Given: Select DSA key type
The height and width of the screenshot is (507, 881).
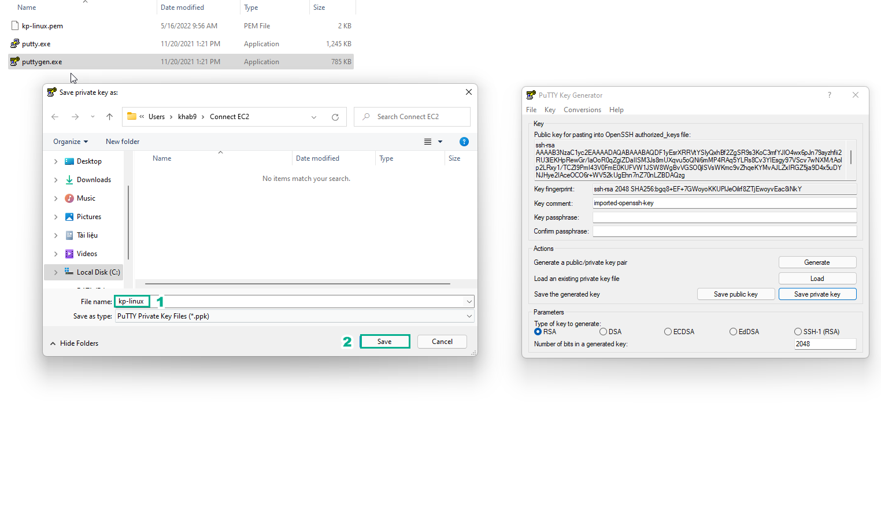Looking at the screenshot, I should click(x=603, y=332).
